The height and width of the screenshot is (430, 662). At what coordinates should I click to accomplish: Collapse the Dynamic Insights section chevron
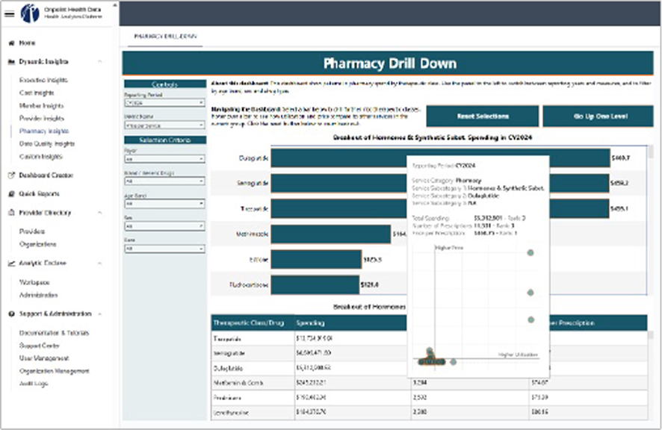point(100,62)
